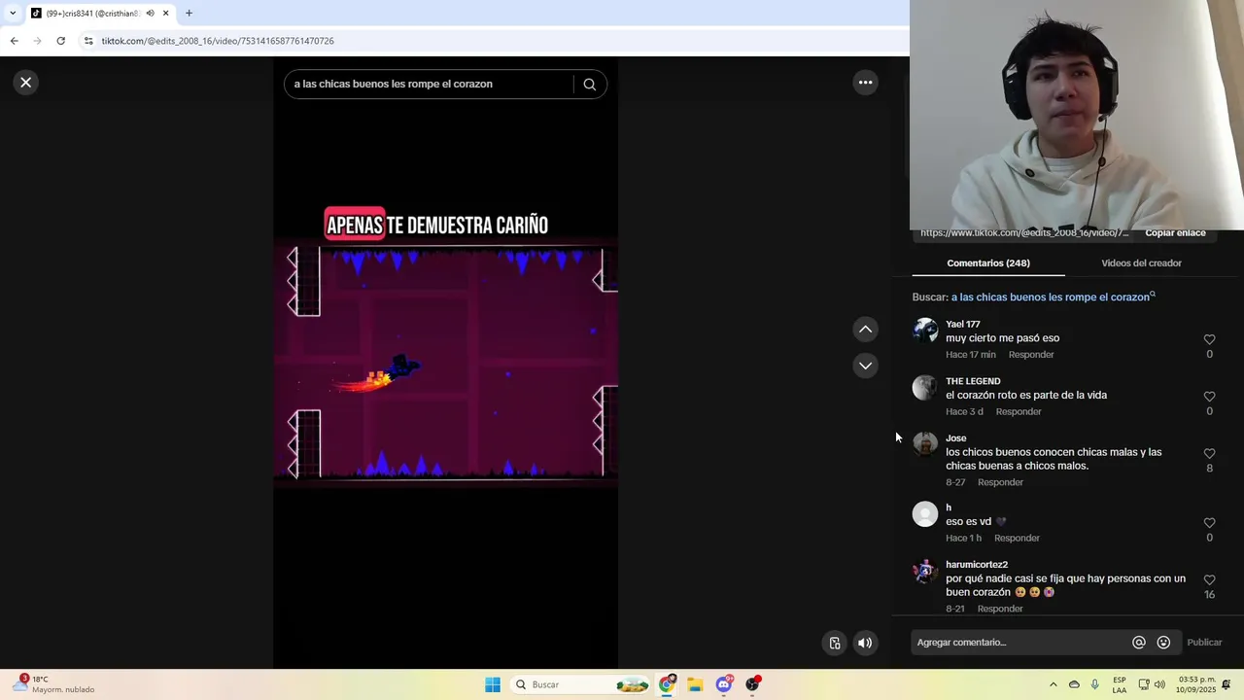Click the tiktok.com URL in address bar
This screenshot has height=700, width=1244.
tap(218, 41)
